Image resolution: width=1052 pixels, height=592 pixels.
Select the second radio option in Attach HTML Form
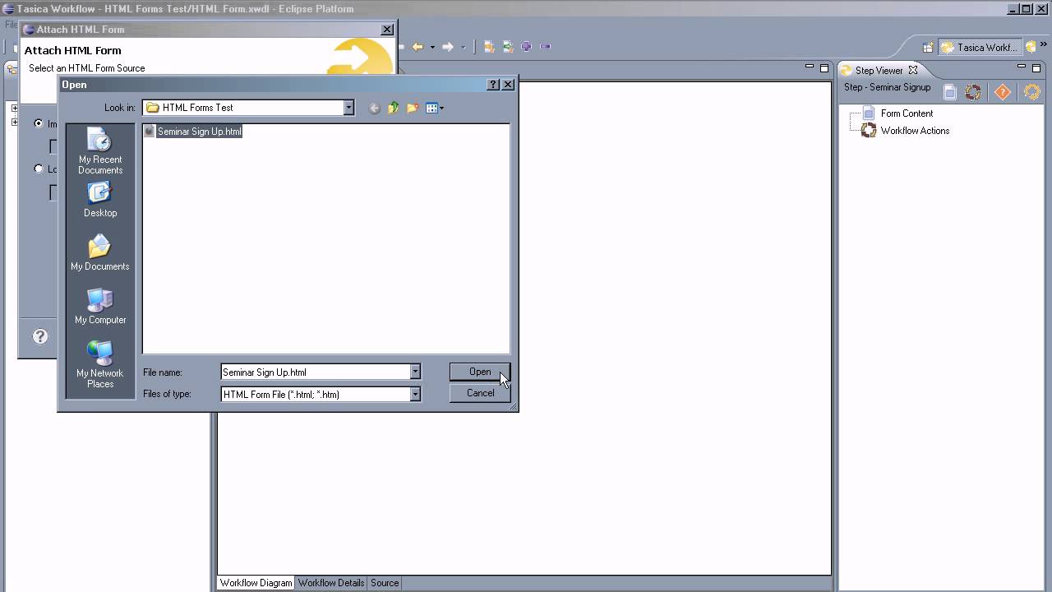[39, 169]
